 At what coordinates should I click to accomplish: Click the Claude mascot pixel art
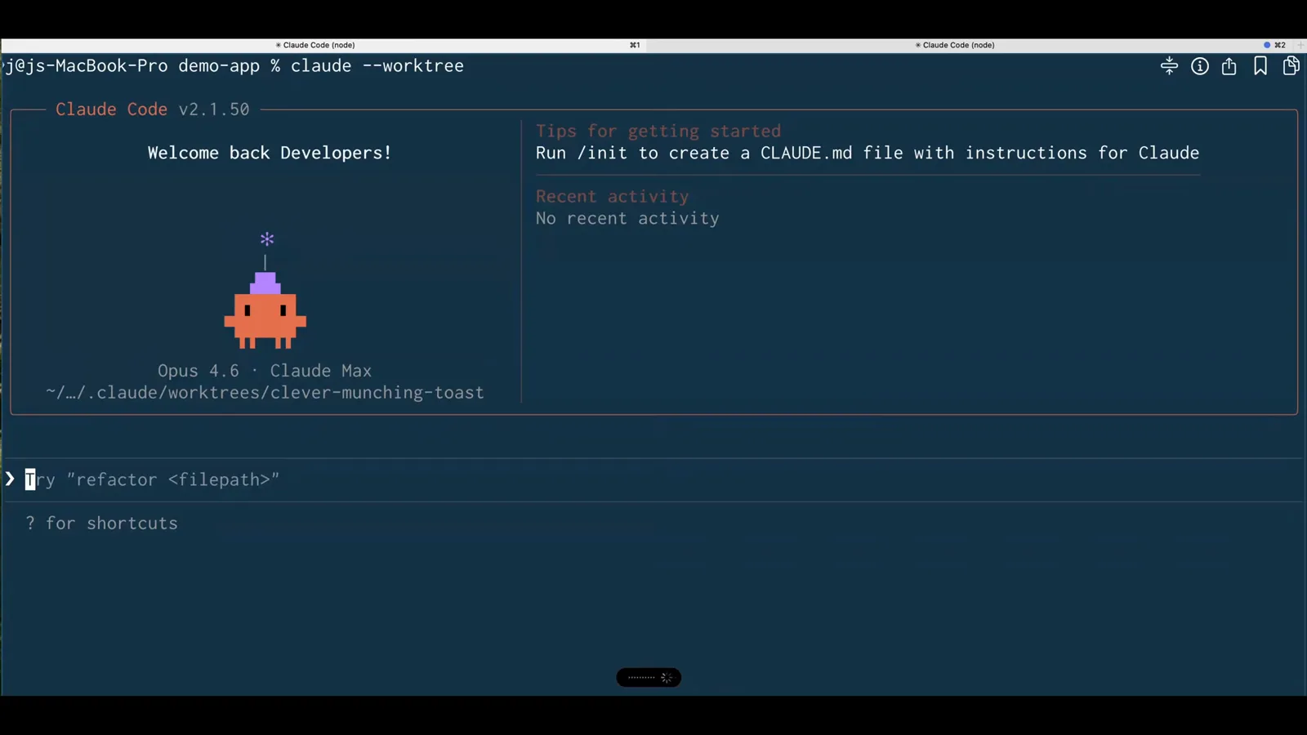tap(265, 310)
